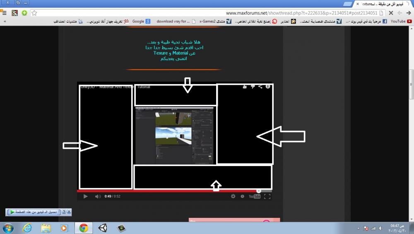The height and width of the screenshot is (234, 414).
Task: Launch Internet Explorer from the taskbar
Action: click(x=27, y=228)
